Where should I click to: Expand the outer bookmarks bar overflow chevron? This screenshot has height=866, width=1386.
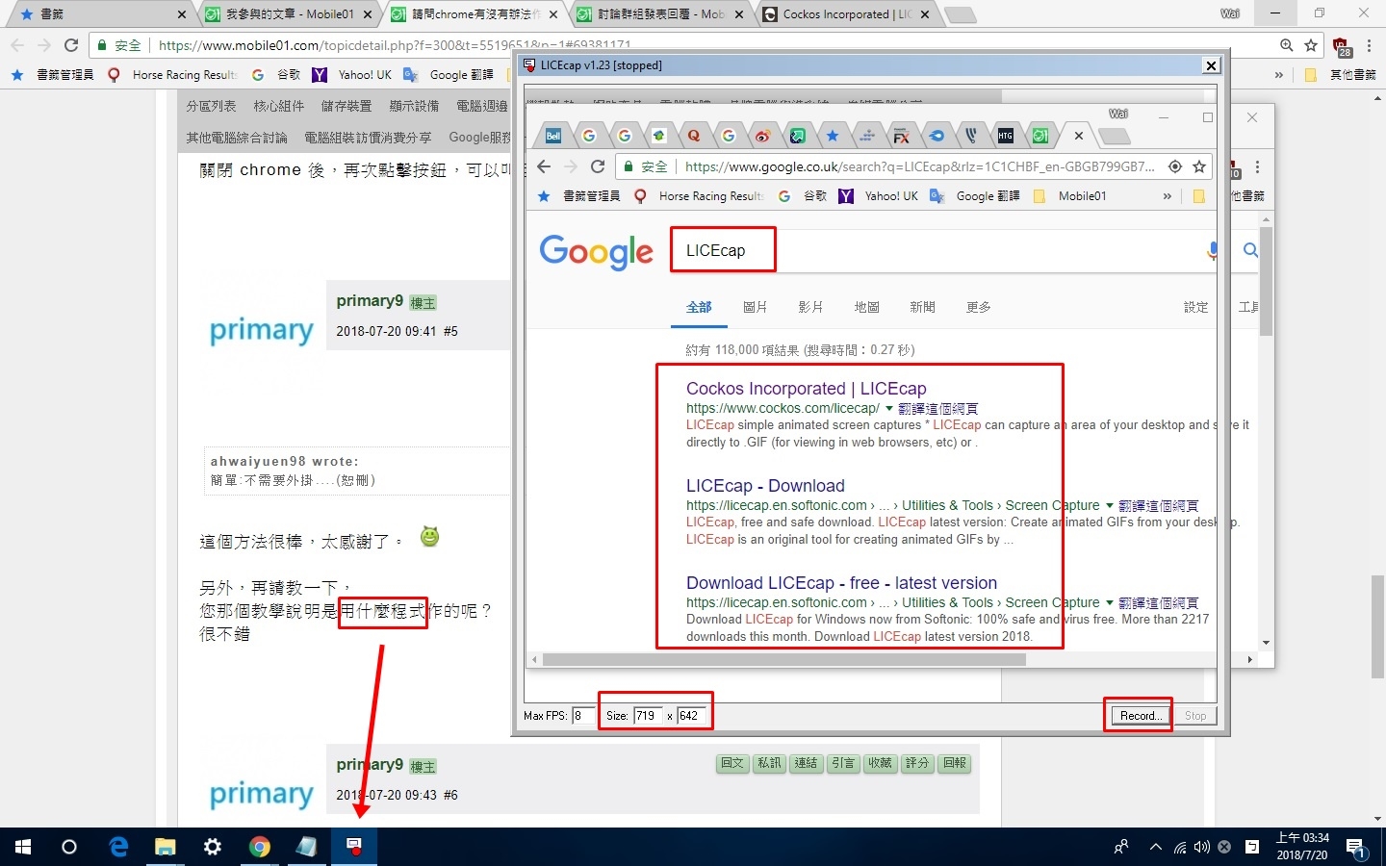pos(1278,74)
